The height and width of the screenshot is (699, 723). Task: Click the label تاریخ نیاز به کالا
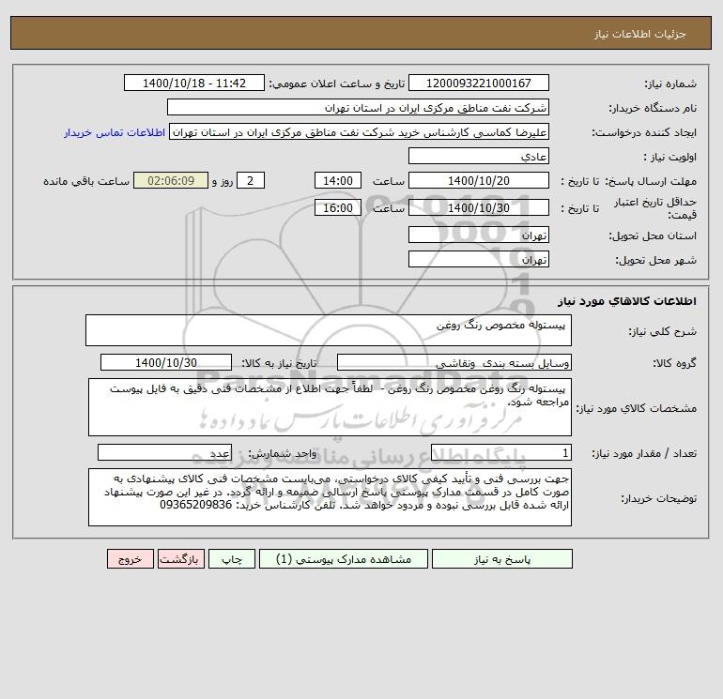tap(280, 363)
